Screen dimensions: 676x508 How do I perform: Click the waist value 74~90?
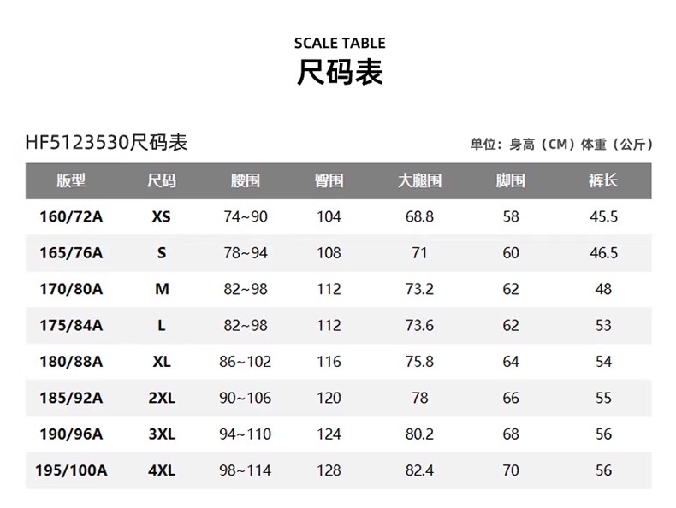246,217
